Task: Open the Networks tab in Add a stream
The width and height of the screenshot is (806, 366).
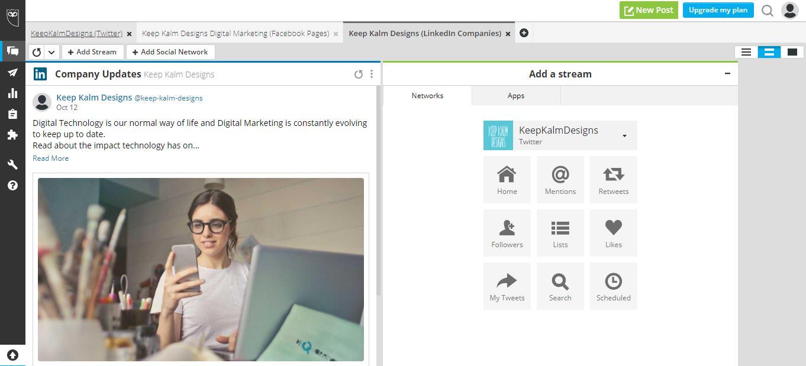Action: tap(427, 96)
